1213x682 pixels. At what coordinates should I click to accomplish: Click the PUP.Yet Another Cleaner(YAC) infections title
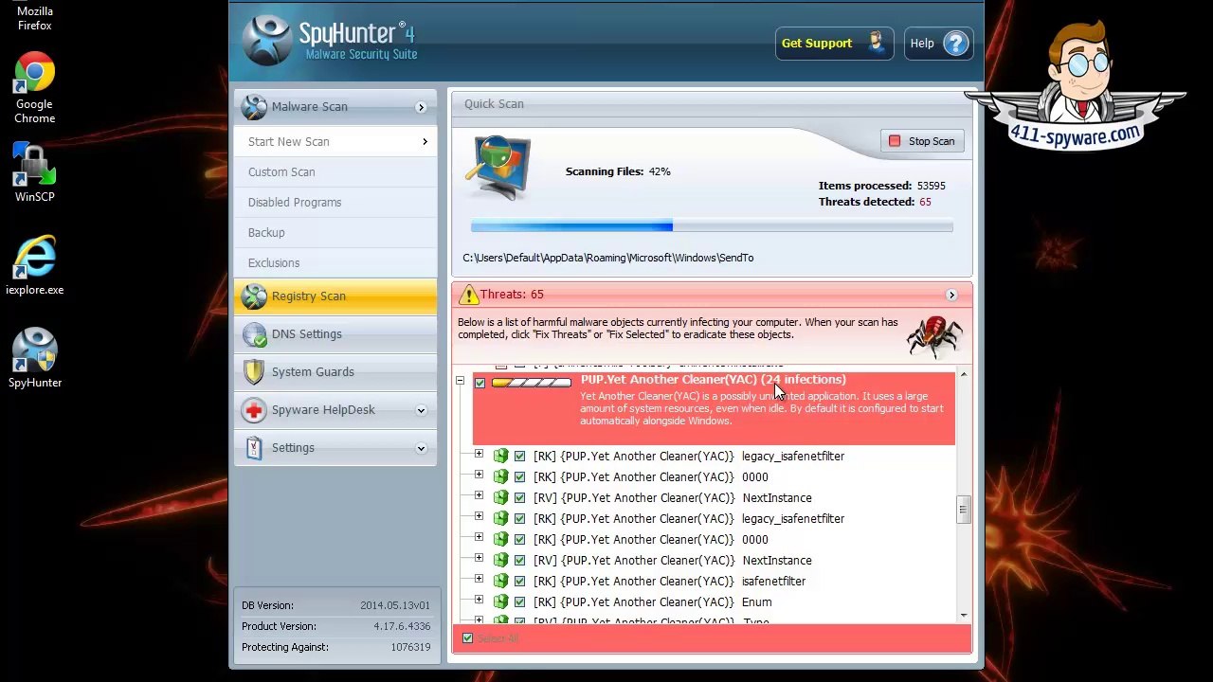coord(713,380)
